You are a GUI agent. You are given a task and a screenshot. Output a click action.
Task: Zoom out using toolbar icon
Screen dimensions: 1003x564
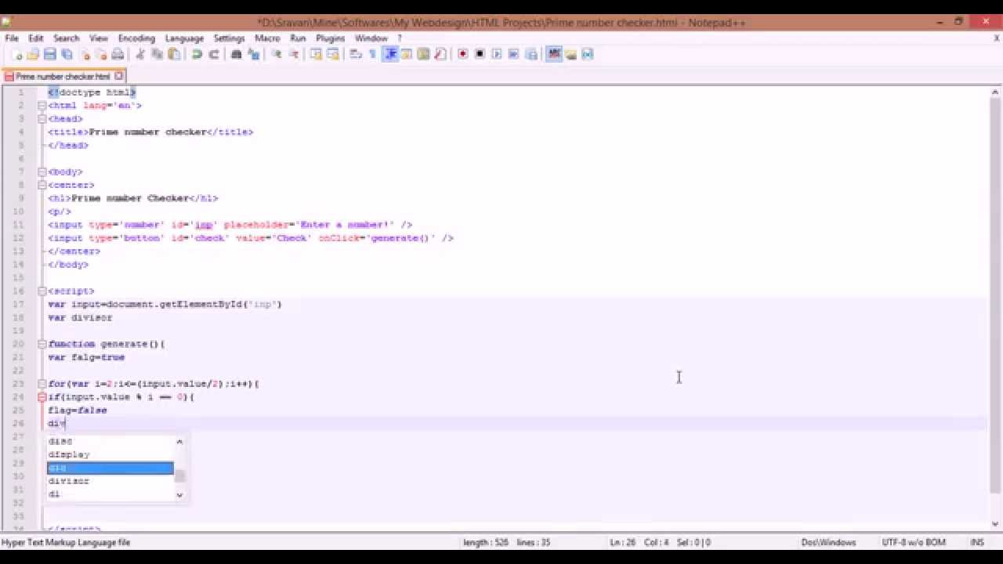pyautogui.click(x=294, y=54)
